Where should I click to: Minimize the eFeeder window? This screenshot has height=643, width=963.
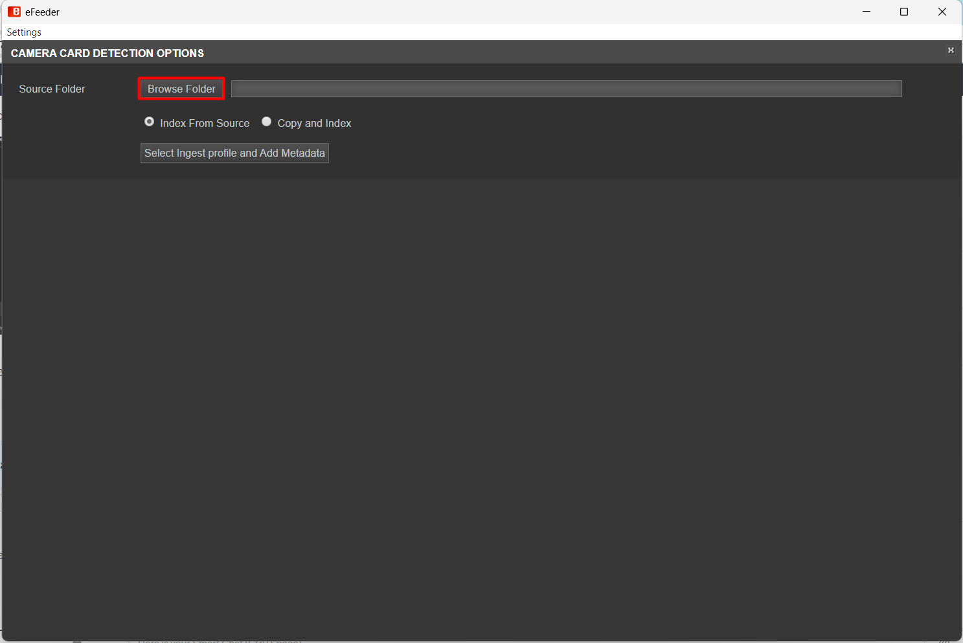[867, 12]
